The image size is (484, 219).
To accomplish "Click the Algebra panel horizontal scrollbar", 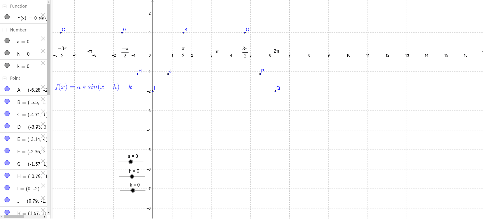I will 14,217.
